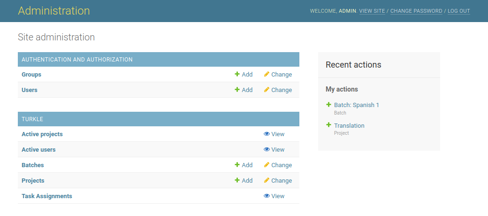Open the Active projects link

tap(42, 134)
